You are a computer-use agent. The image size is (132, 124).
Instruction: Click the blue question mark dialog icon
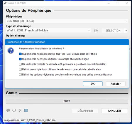11,51
